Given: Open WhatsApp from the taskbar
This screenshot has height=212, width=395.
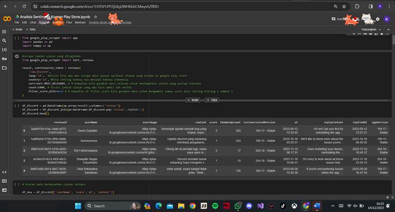Looking at the screenshot, I should (238, 206).
